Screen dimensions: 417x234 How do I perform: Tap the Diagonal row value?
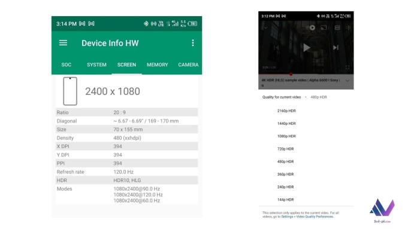pyautogui.click(x=146, y=121)
